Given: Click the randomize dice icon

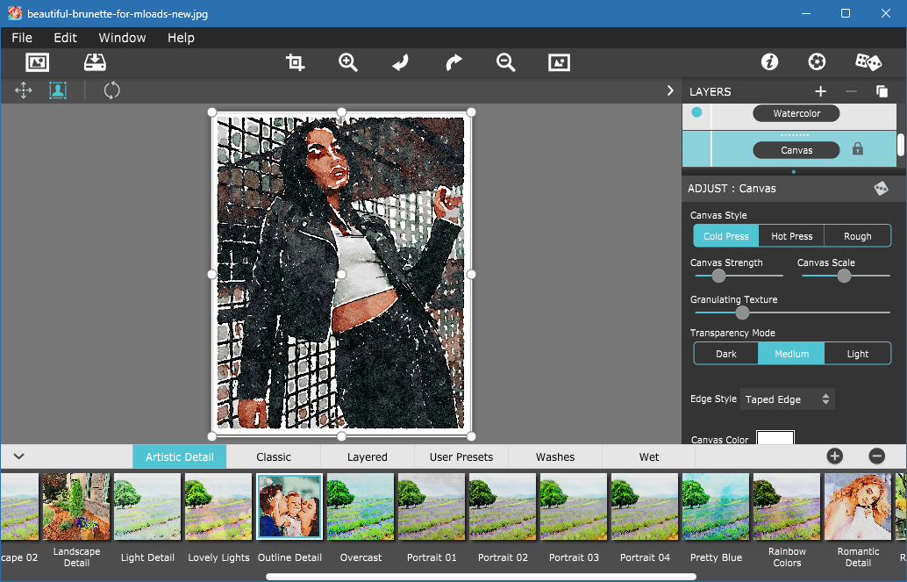Looking at the screenshot, I should [x=868, y=62].
